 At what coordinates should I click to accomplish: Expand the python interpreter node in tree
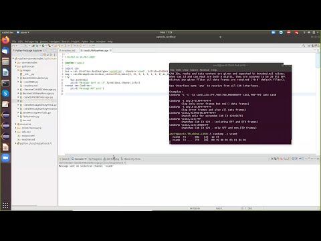tap(16, 143)
